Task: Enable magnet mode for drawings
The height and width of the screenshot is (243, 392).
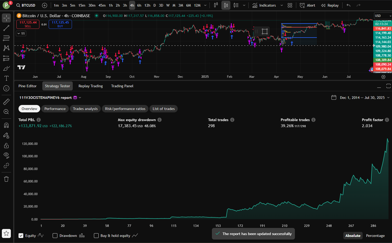Action: [x=6, y=125]
